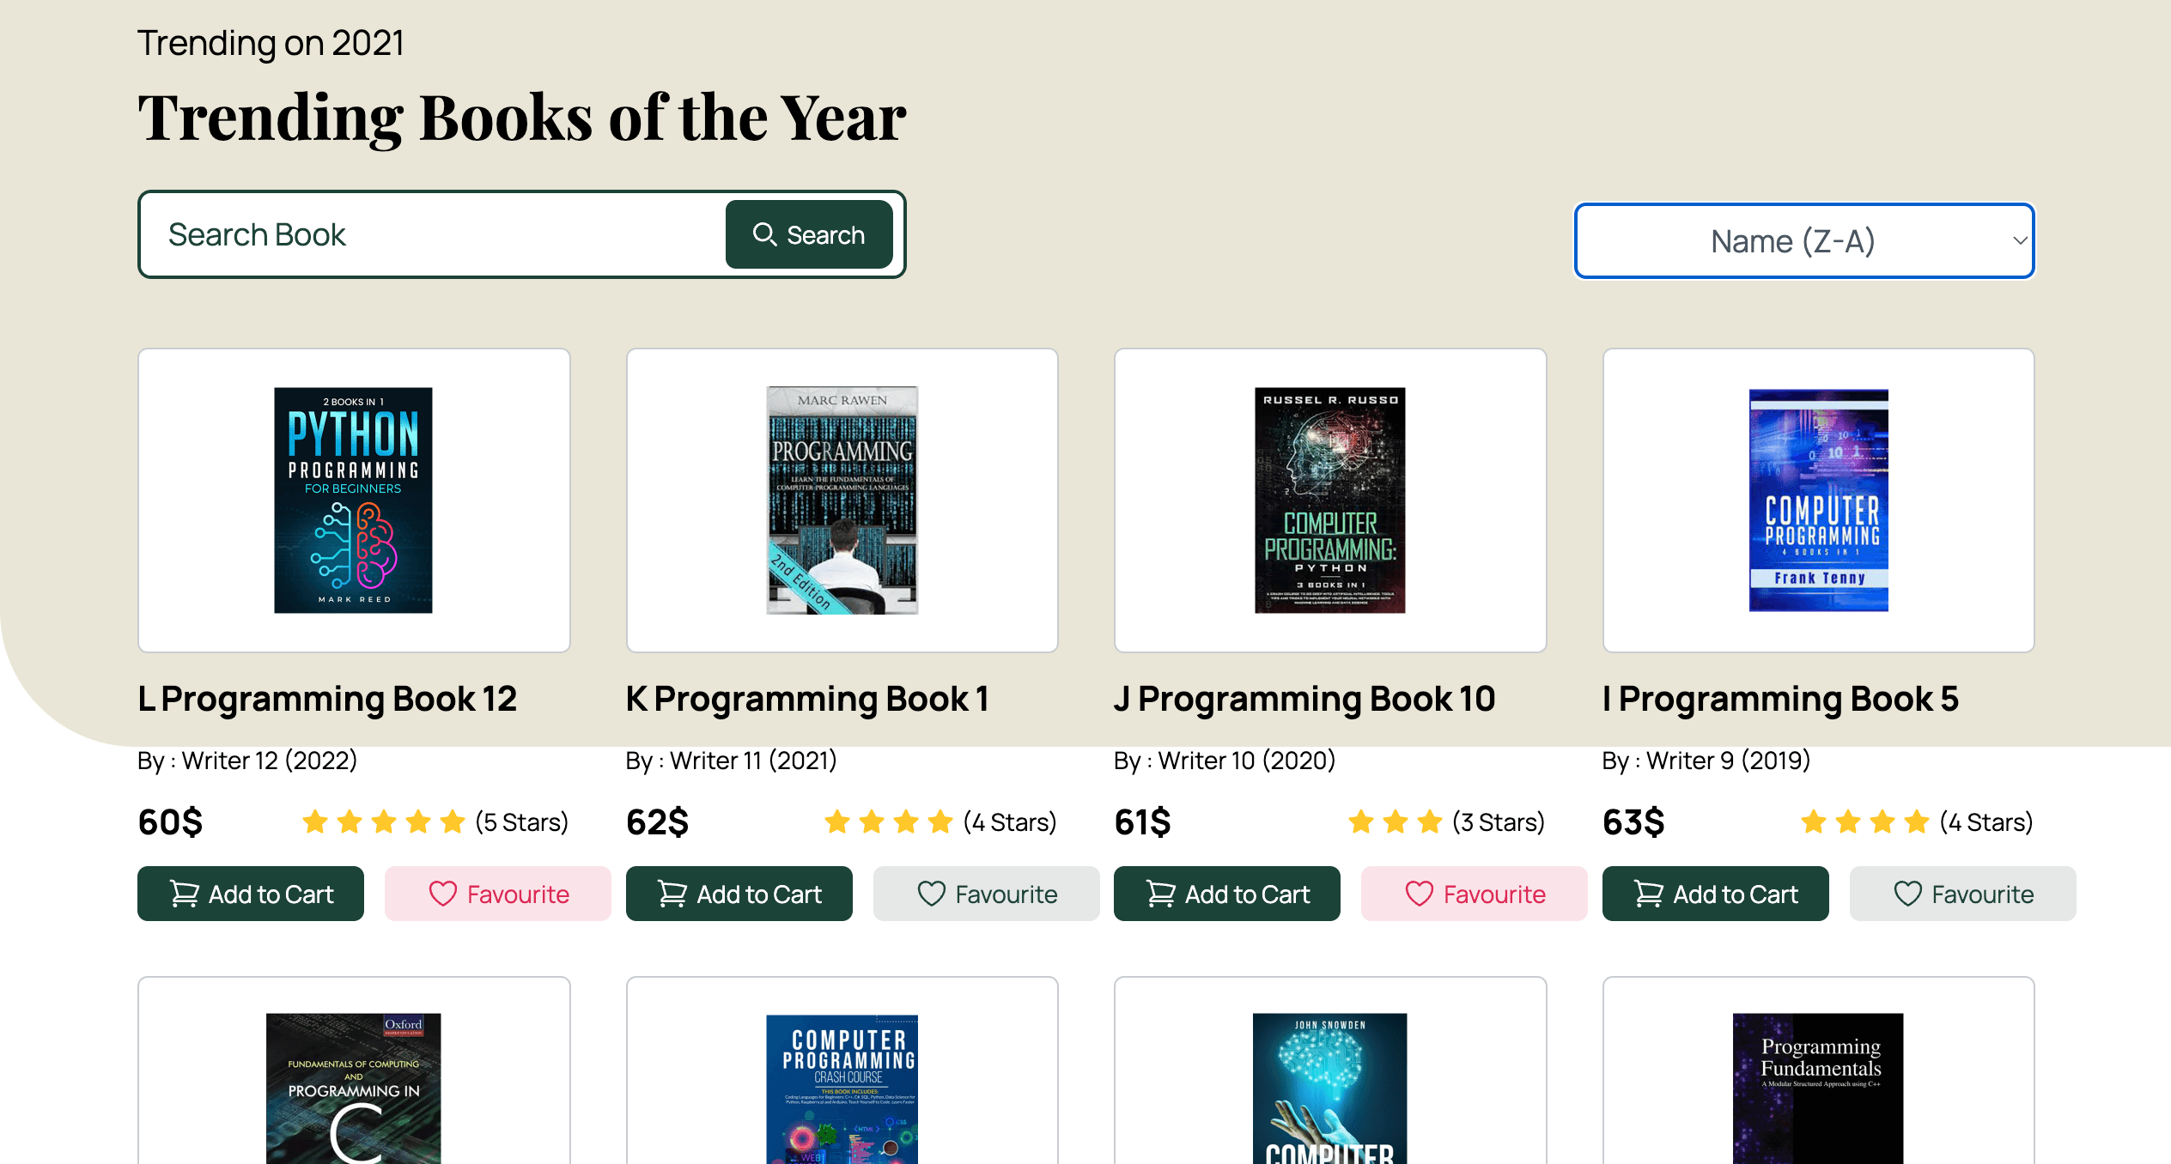2171x1164 pixels.
Task: Open the J Programming Book 10 title
Action: point(1304,699)
